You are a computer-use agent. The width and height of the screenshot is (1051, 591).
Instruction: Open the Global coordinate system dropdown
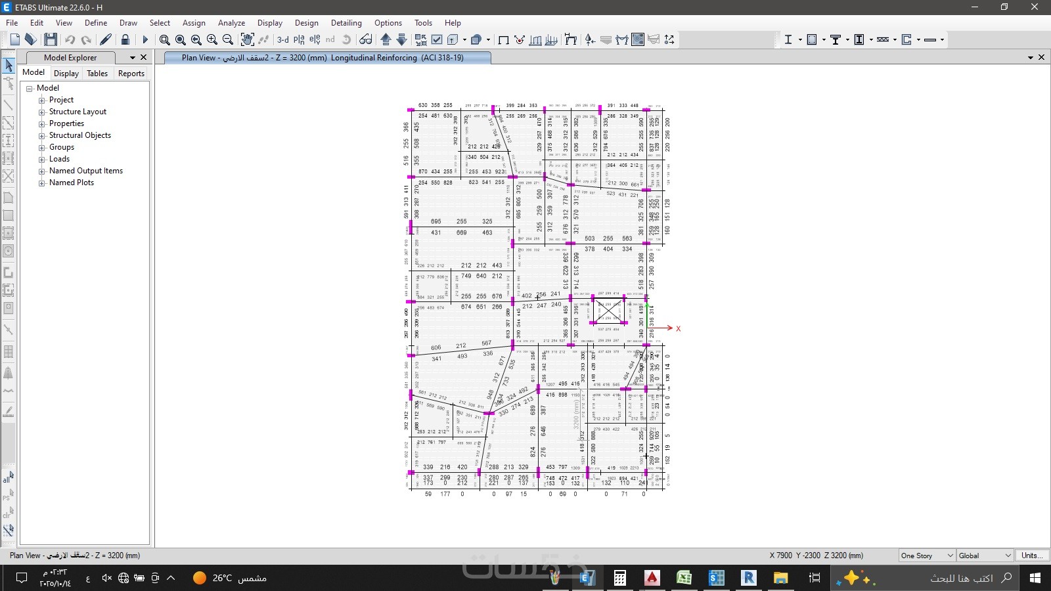985,556
